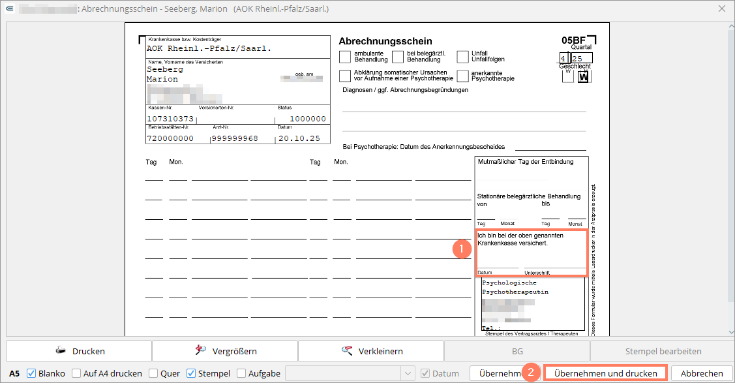Click Status value 1000000

pos(308,119)
